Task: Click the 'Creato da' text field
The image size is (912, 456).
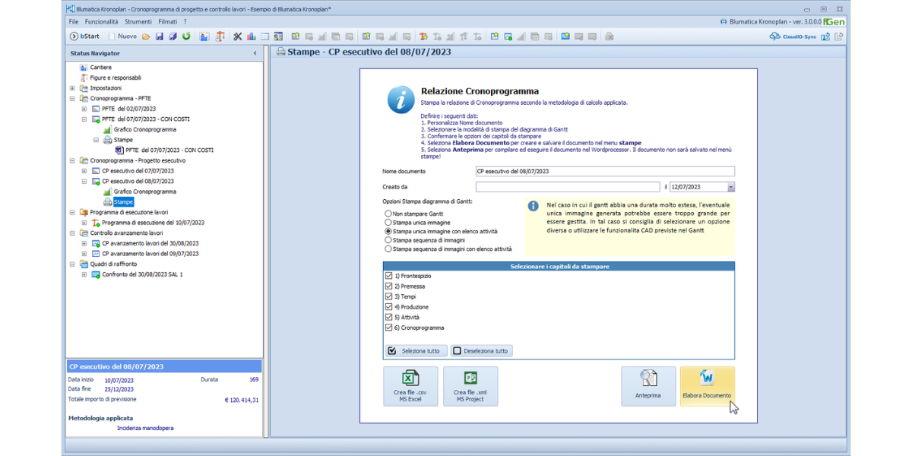Action: tap(567, 187)
